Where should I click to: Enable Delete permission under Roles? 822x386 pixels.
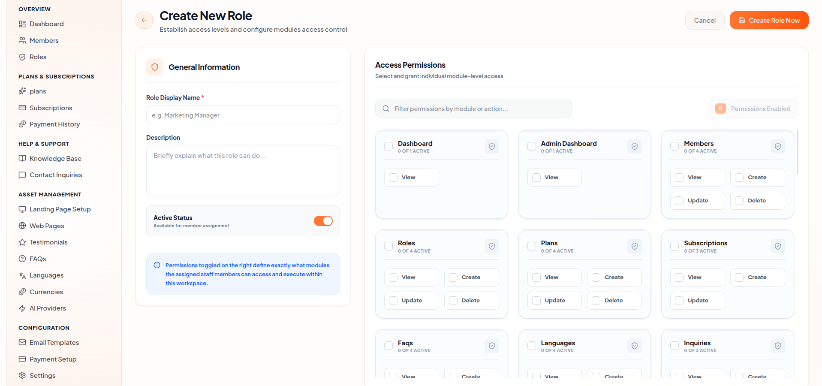point(453,301)
